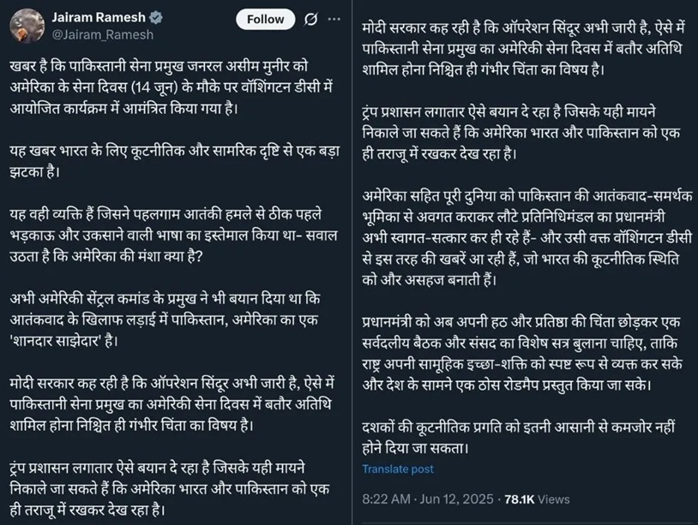Open the 8:22 AM timestamp link

click(x=385, y=498)
